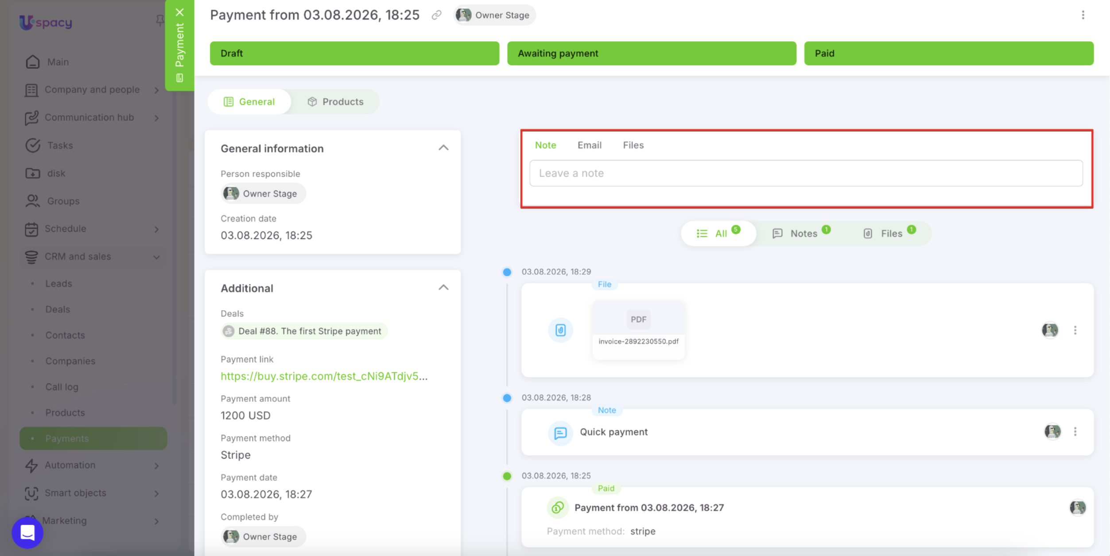This screenshot has width=1110, height=556.
Task: Click the CRM and sales stack icon
Action: (x=32, y=257)
